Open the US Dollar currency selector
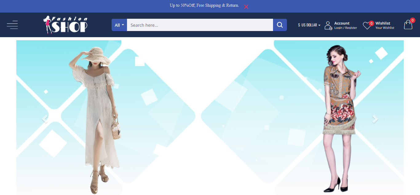 309,25
